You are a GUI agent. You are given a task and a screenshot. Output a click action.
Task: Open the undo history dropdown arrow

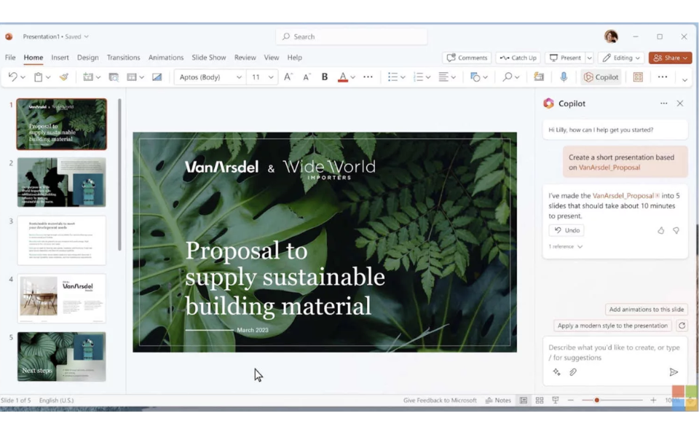pos(23,78)
